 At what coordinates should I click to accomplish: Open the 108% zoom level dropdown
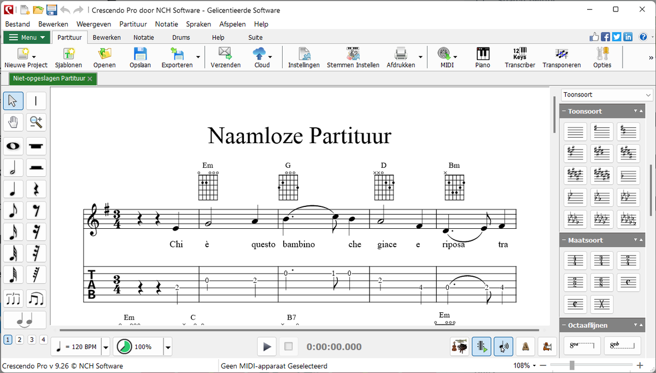coord(534,366)
